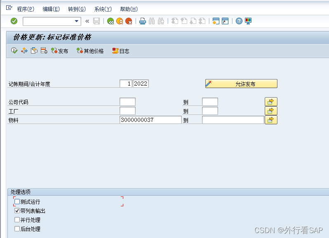Screen dimensions: 329x238
Task: Click the Save diskette icon
Action: (x=96, y=21)
